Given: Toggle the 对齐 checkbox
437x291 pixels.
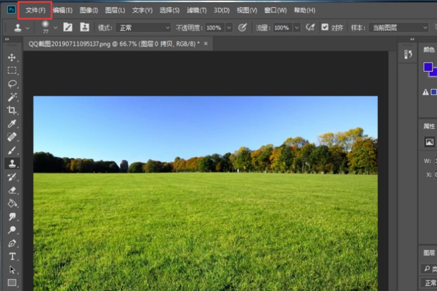Looking at the screenshot, I should (x=325, y=27).
